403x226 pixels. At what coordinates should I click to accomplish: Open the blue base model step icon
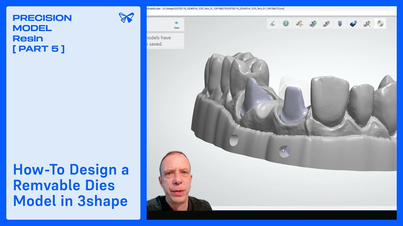353,24
